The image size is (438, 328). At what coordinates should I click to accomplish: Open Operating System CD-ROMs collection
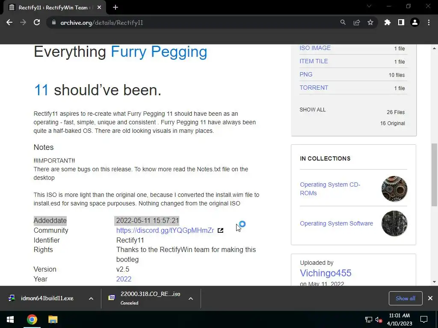[330, 189]
